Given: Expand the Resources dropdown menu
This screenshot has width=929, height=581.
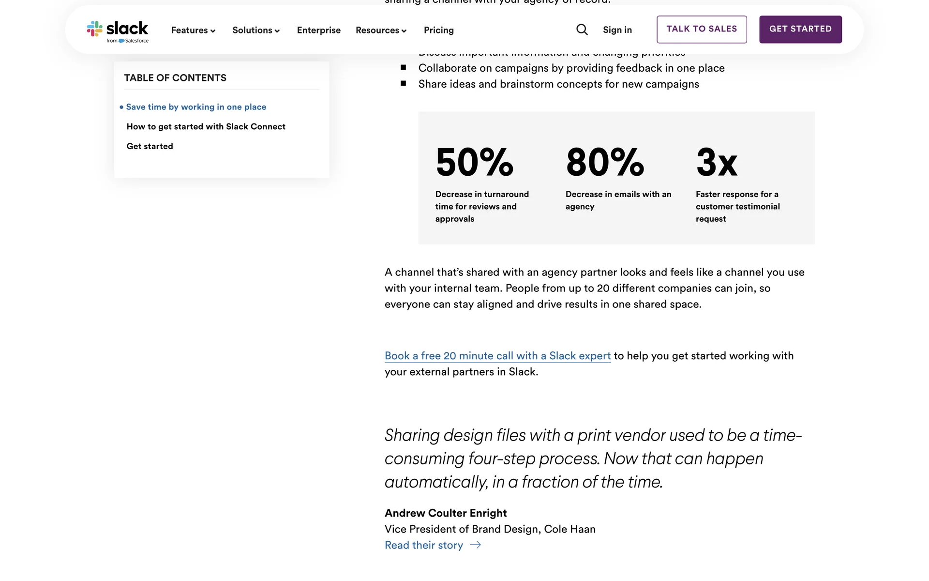Looking at the screenshot, I should pyautogui.click(x=381, y=30).
